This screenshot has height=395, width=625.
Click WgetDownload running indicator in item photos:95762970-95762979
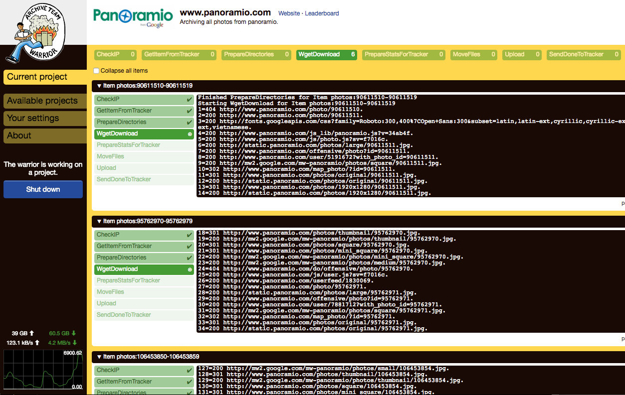190,269
